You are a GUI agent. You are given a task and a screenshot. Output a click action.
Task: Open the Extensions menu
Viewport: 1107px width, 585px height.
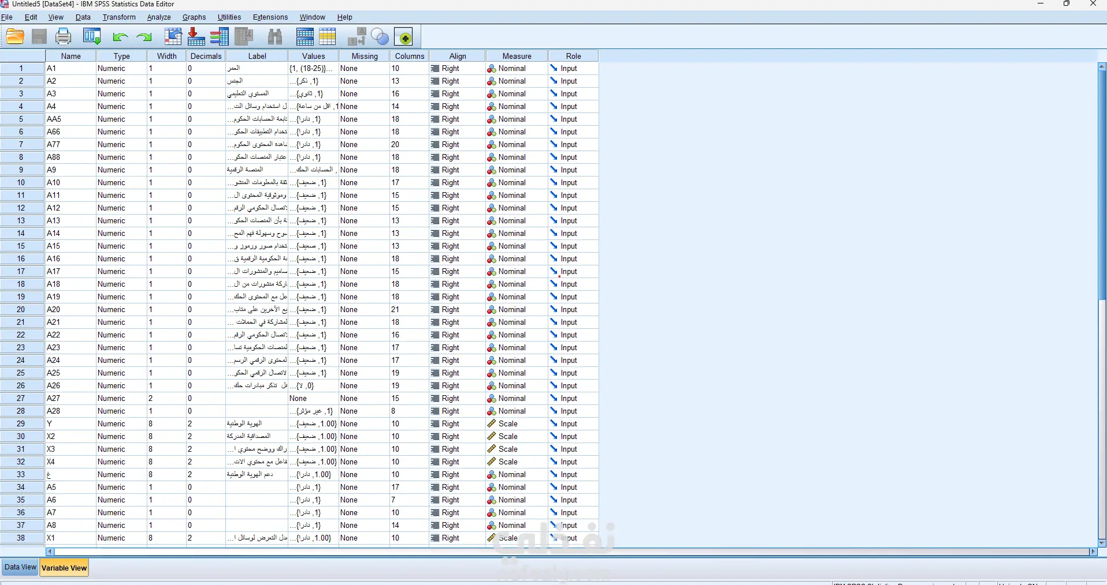[x=270, y=17]
